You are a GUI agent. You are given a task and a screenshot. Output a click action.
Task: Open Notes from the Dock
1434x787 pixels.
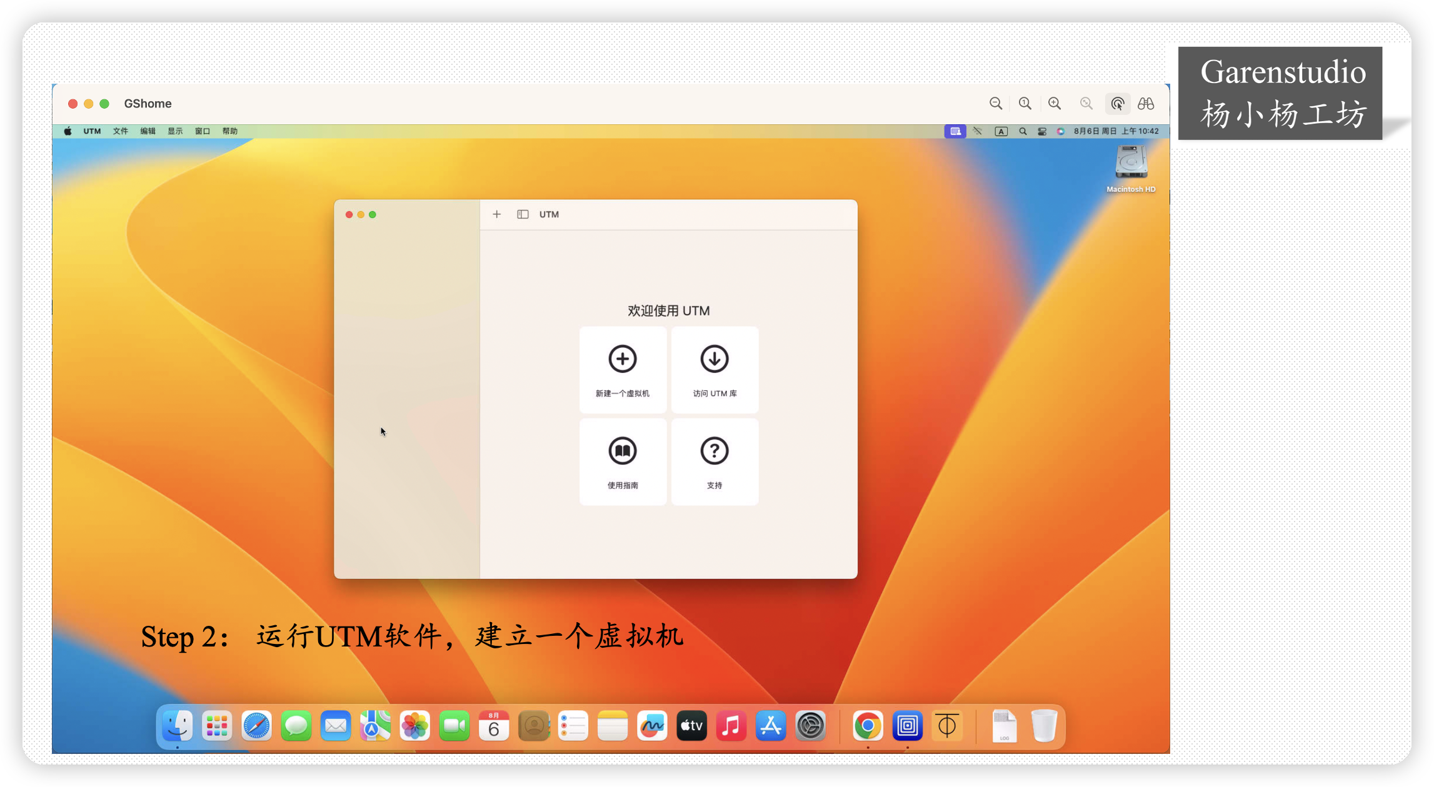tap(613, 726)
